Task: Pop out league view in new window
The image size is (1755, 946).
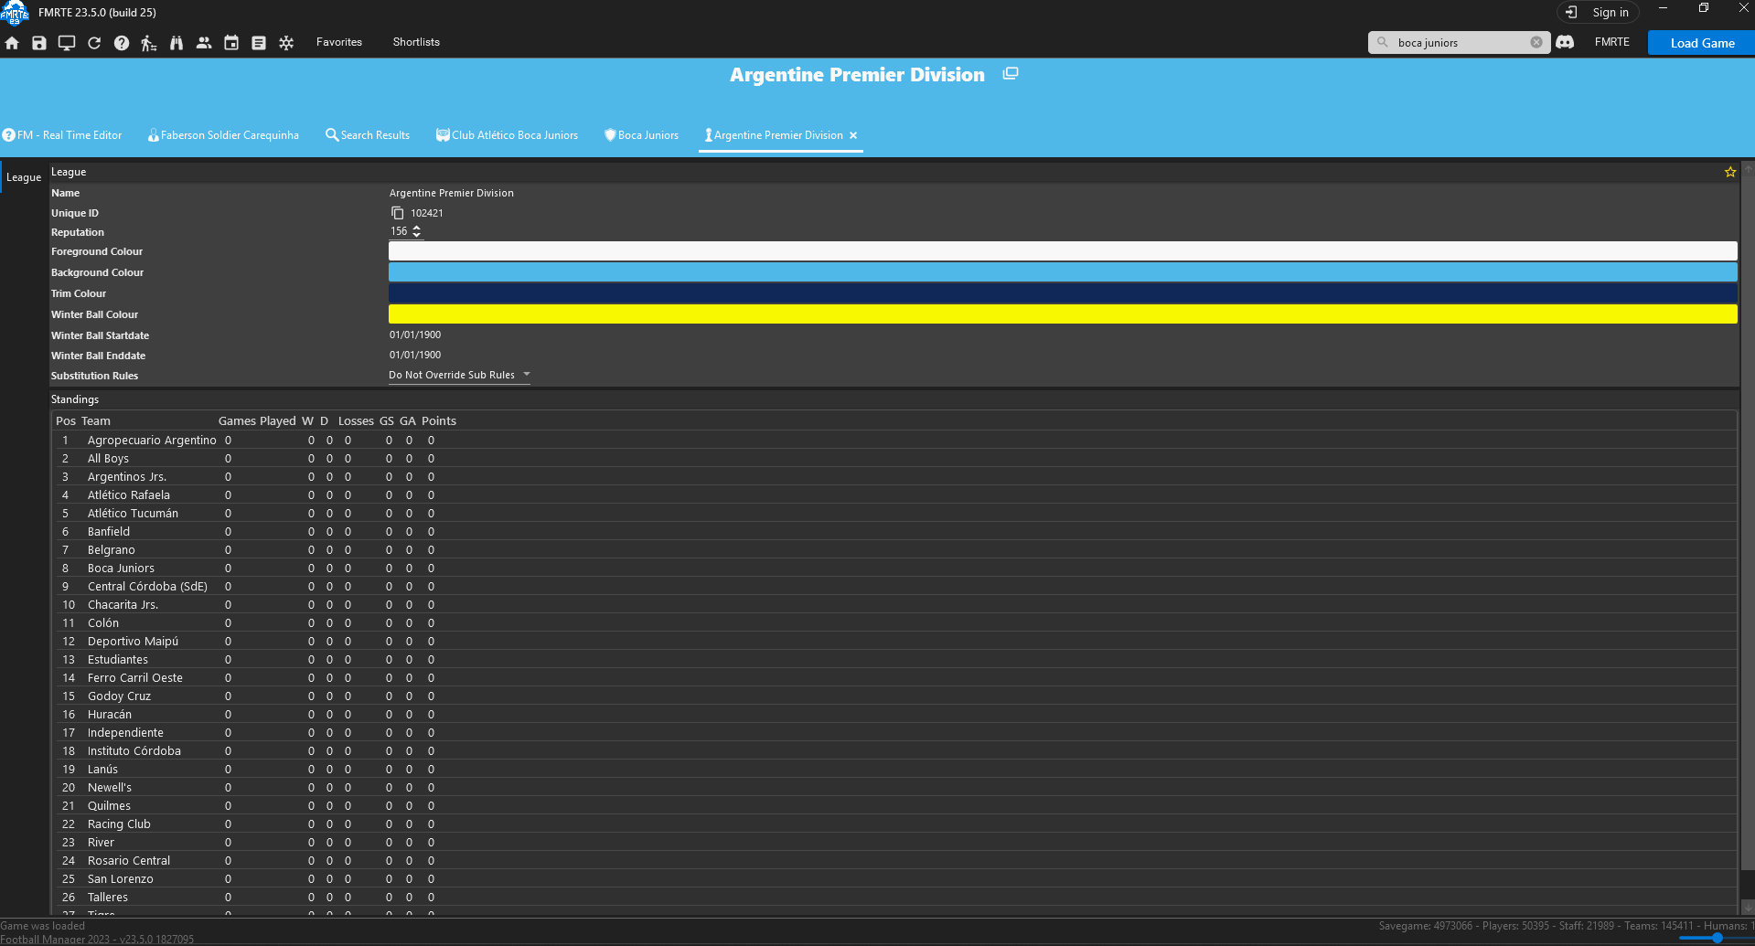Action: tap(1011, 74)
